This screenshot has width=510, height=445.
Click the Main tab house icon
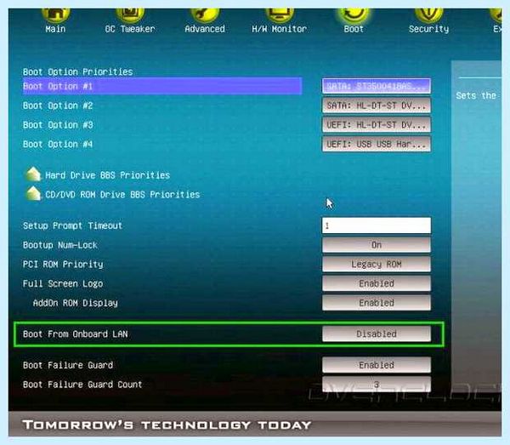tap(55, 15)
